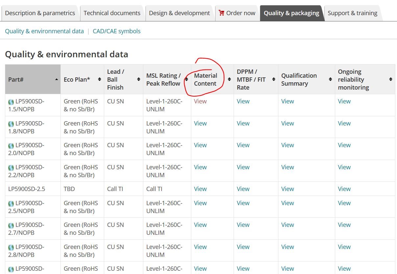This screenshot has width=397, height=274.
Task: View Material Content for LP5900SD-2.8/NOPB
Action: tap(200, 247)
